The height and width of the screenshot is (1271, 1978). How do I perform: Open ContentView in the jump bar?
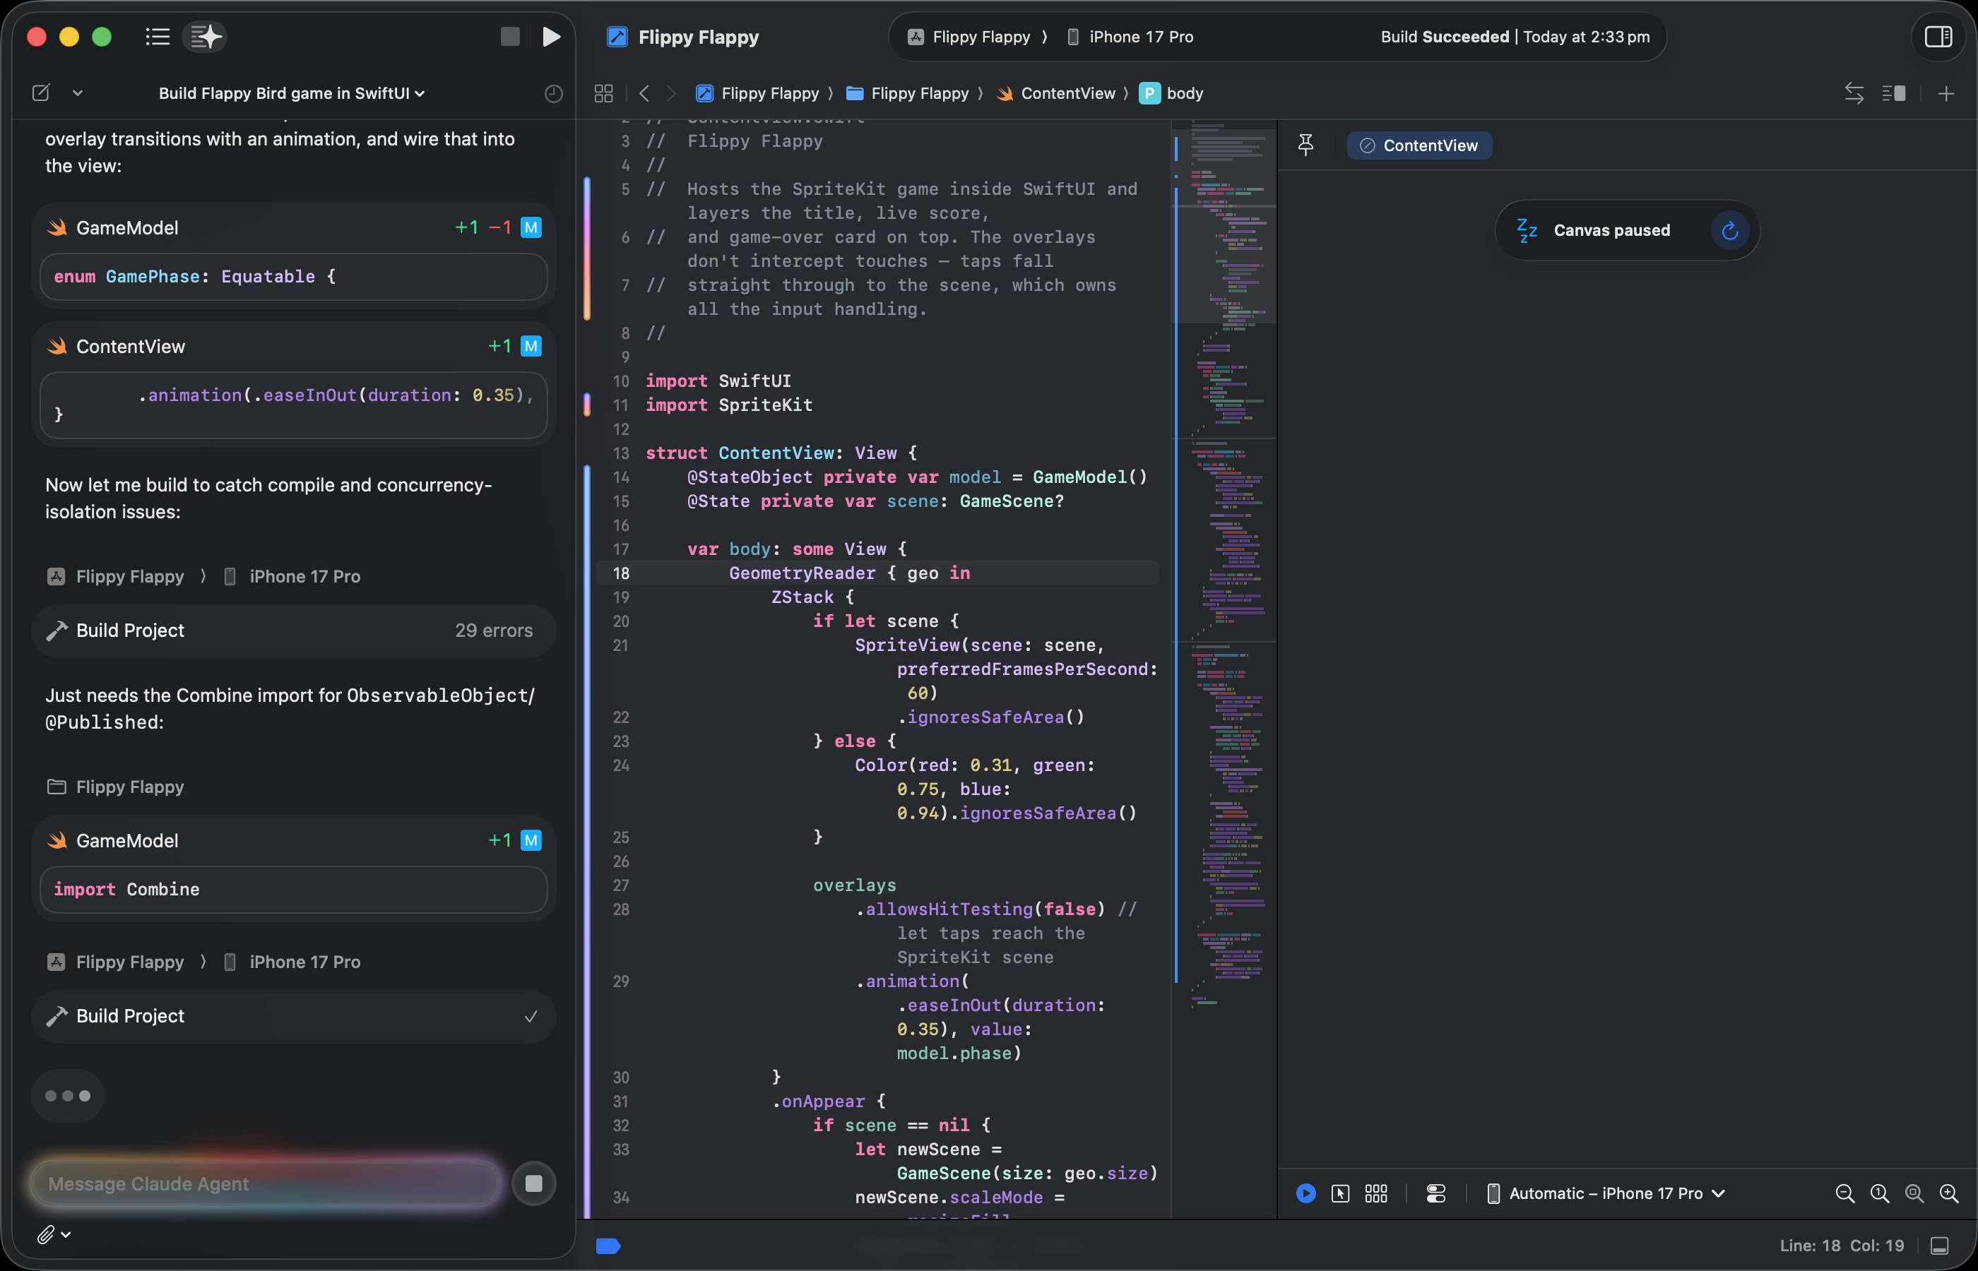coord(1056,93)
